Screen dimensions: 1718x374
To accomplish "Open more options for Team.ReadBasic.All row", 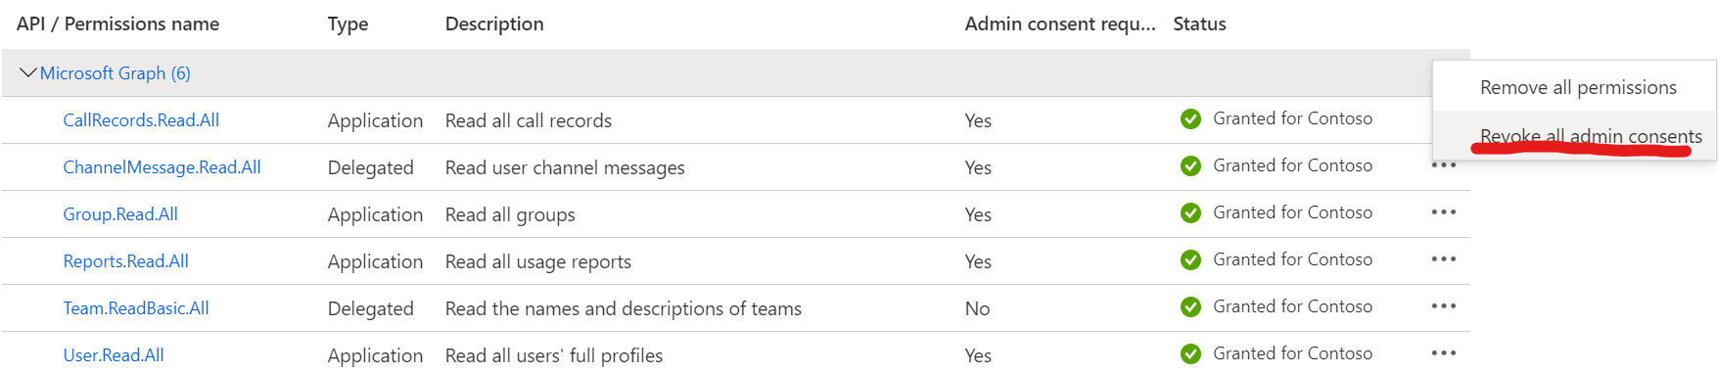I will [x=1443, y=306].
